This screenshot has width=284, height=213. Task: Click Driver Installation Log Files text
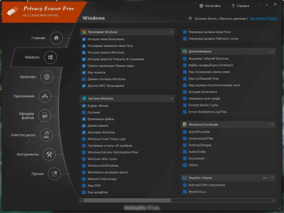(208, 112)
